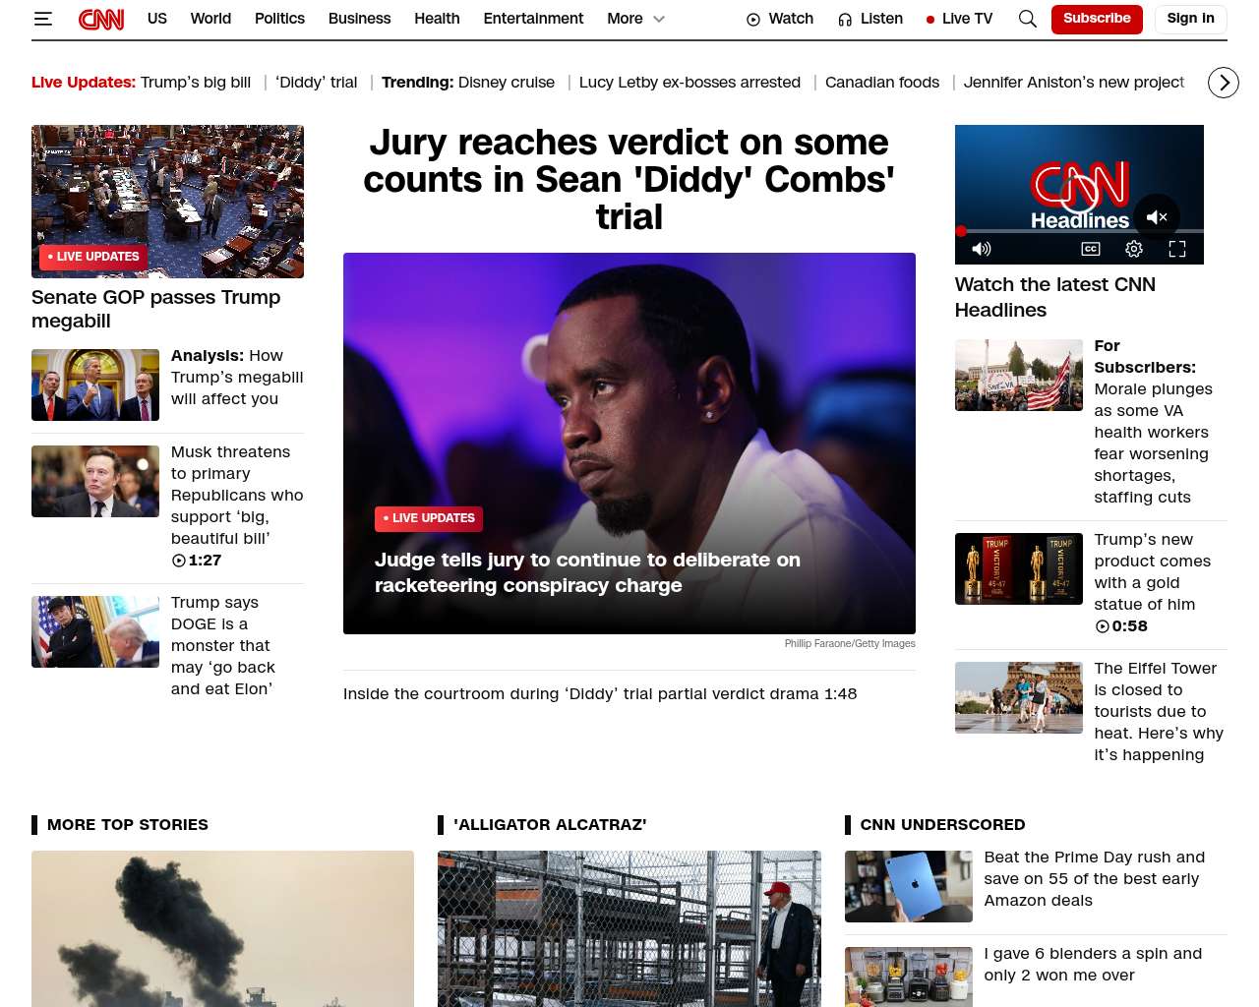The width and height of the screenshot is (1259, 1007).
Task: Read Musk threatens to primary Republicans story
Action: click(237, 495)
